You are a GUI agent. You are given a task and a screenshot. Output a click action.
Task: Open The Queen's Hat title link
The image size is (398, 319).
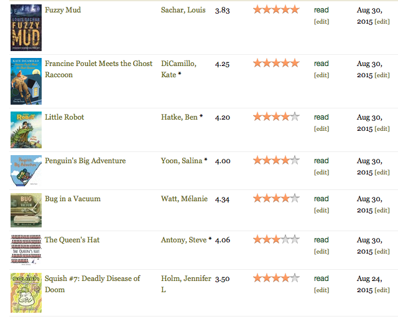tap(72, 240)
